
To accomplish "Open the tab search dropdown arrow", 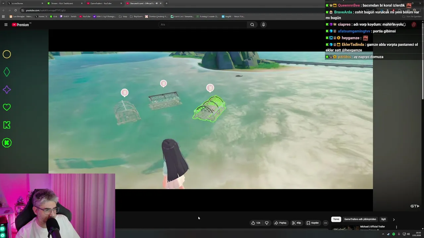I will tap(3, 3).
